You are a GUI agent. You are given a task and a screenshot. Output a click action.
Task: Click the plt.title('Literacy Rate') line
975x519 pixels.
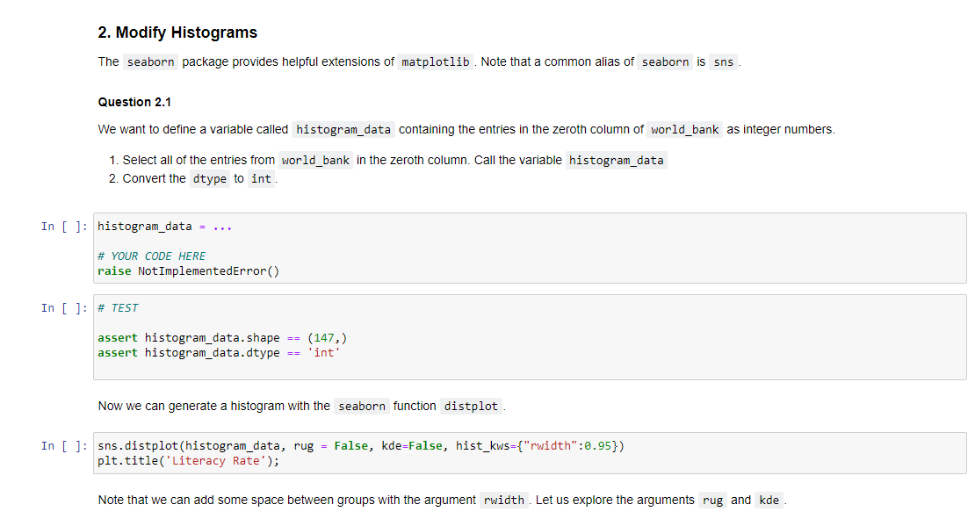click(x=189, y=460)
